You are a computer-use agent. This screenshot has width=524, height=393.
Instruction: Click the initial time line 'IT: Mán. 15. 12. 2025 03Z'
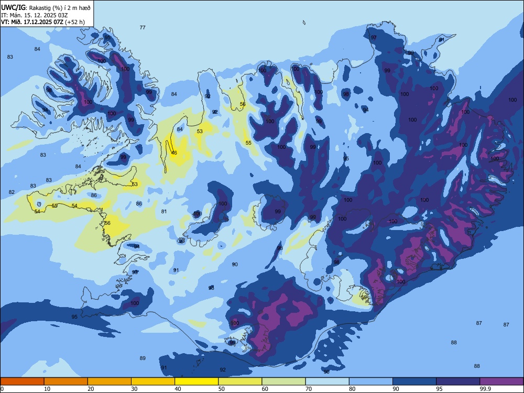(35, 15)
